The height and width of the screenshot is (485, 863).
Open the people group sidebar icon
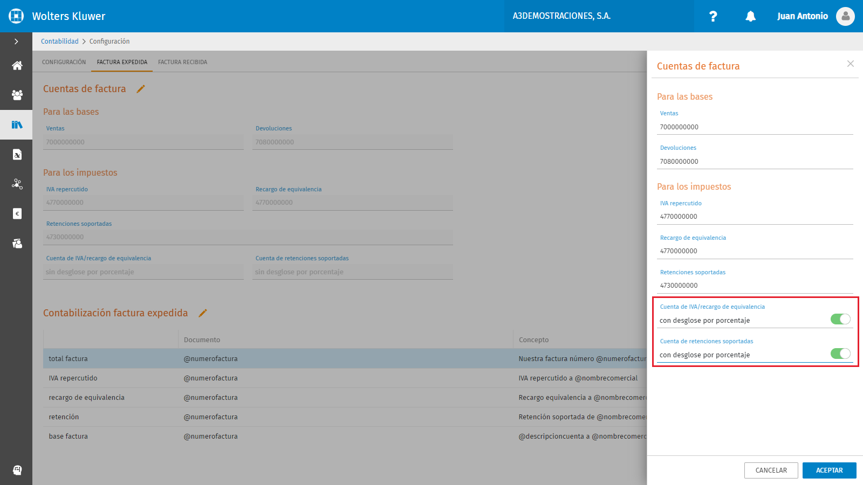(x=17, y=95)
